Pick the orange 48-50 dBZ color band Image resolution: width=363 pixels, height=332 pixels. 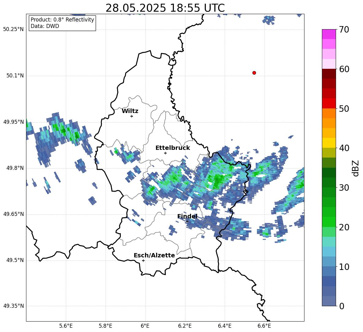(329, 113)
